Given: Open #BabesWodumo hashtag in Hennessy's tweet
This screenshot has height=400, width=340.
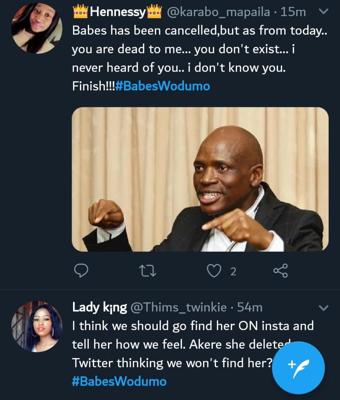Looking at the screenshot, I should tap(162, 86).
